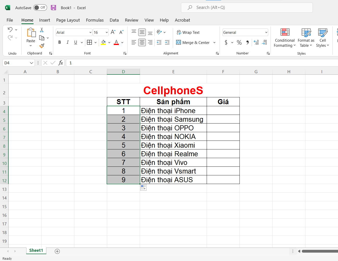Image resolution: width=338 pixels, height=261 pixels.
Task: Click the Redo arrow icon
Action: tap(10, 38)
